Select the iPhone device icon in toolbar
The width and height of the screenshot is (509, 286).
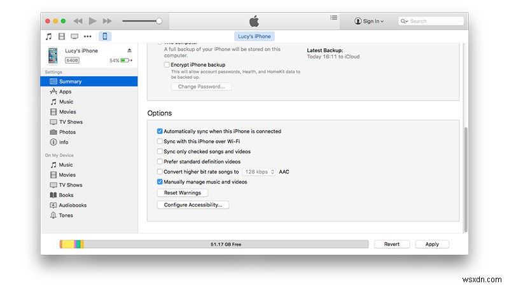point(105,36)
